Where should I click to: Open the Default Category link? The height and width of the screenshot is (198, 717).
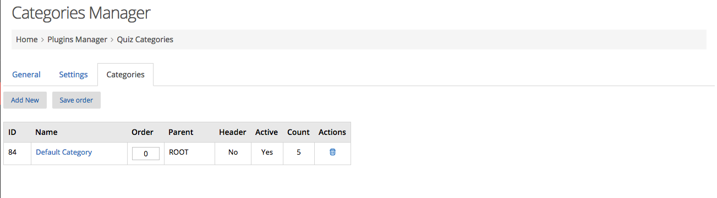(64, 152)
